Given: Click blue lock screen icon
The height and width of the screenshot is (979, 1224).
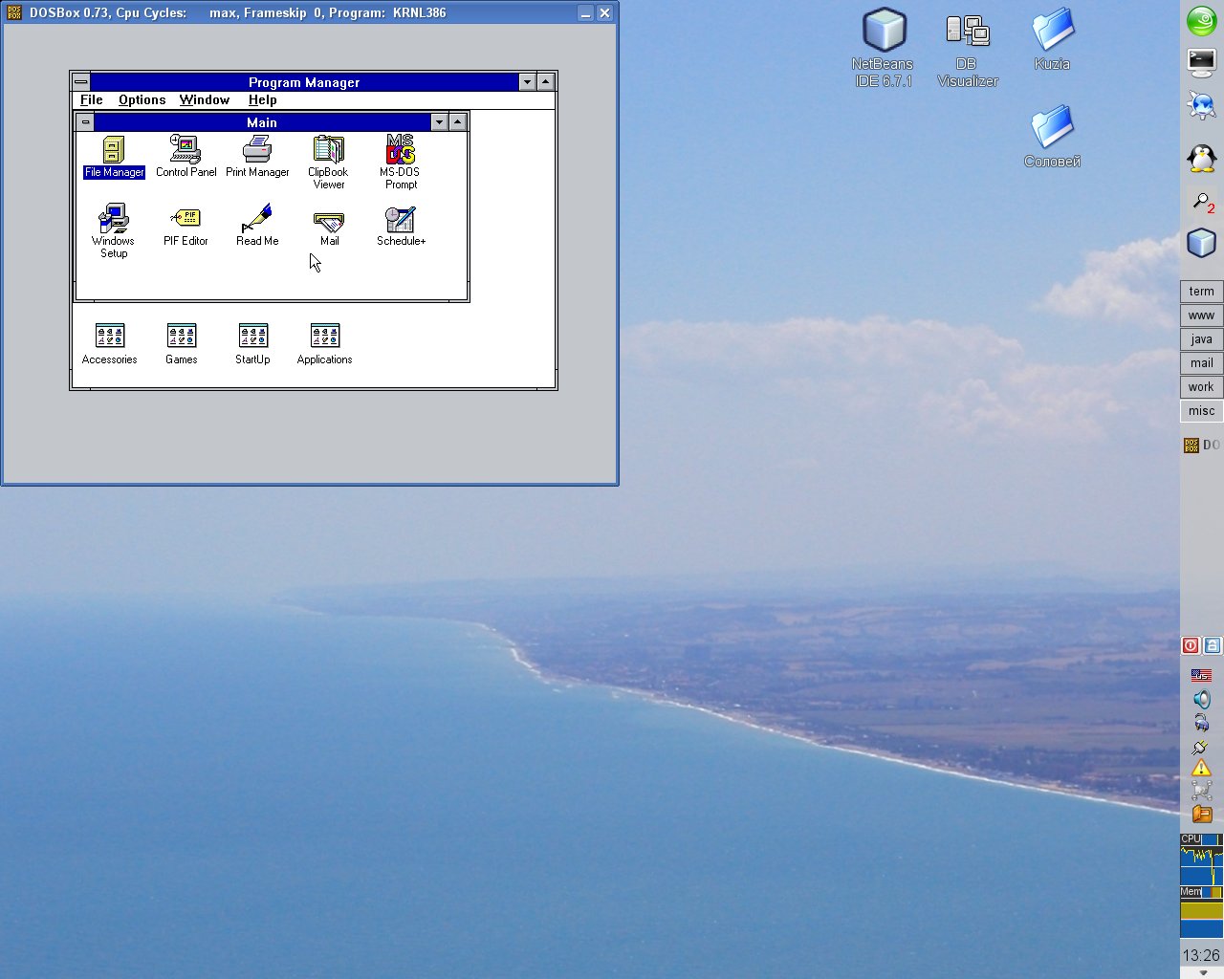Looking at the screenshot, I should pyautogui.click(x=1213, y=645).
